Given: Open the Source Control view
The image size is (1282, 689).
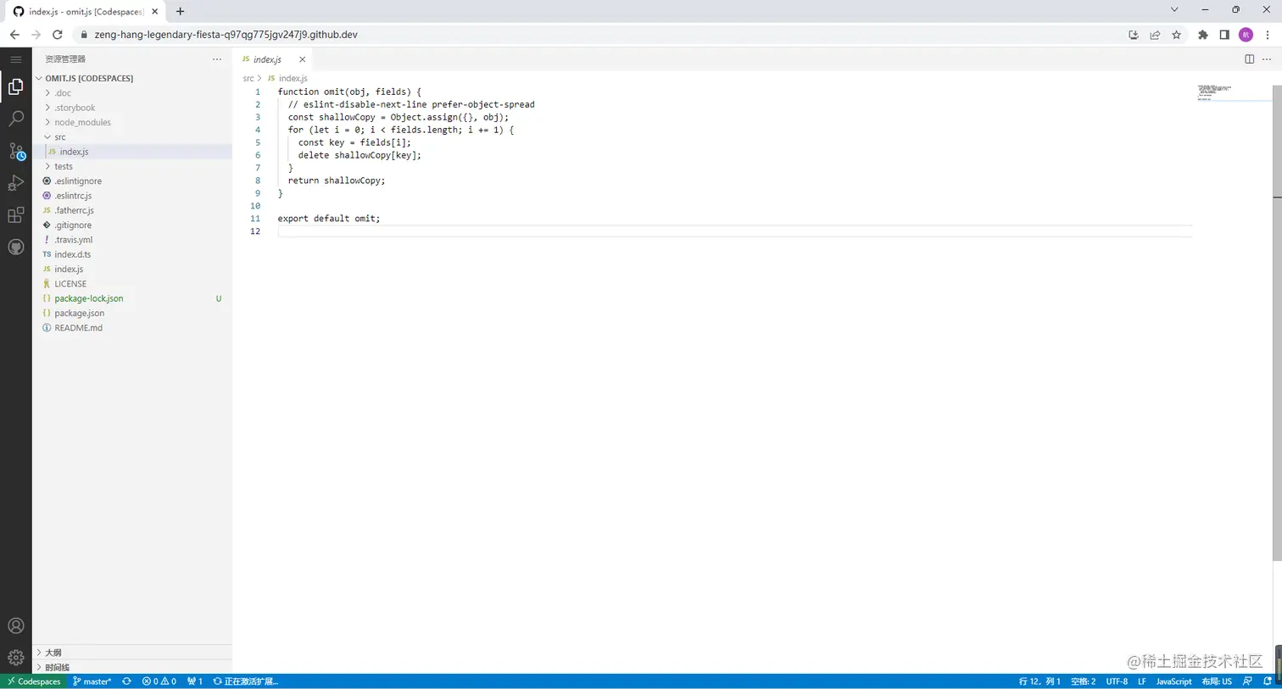Looking at the screenshot, I should pyautogui.click(x=15, y=151).
